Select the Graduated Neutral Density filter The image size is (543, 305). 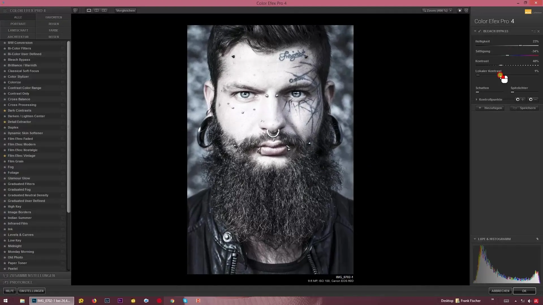[28, 195]
